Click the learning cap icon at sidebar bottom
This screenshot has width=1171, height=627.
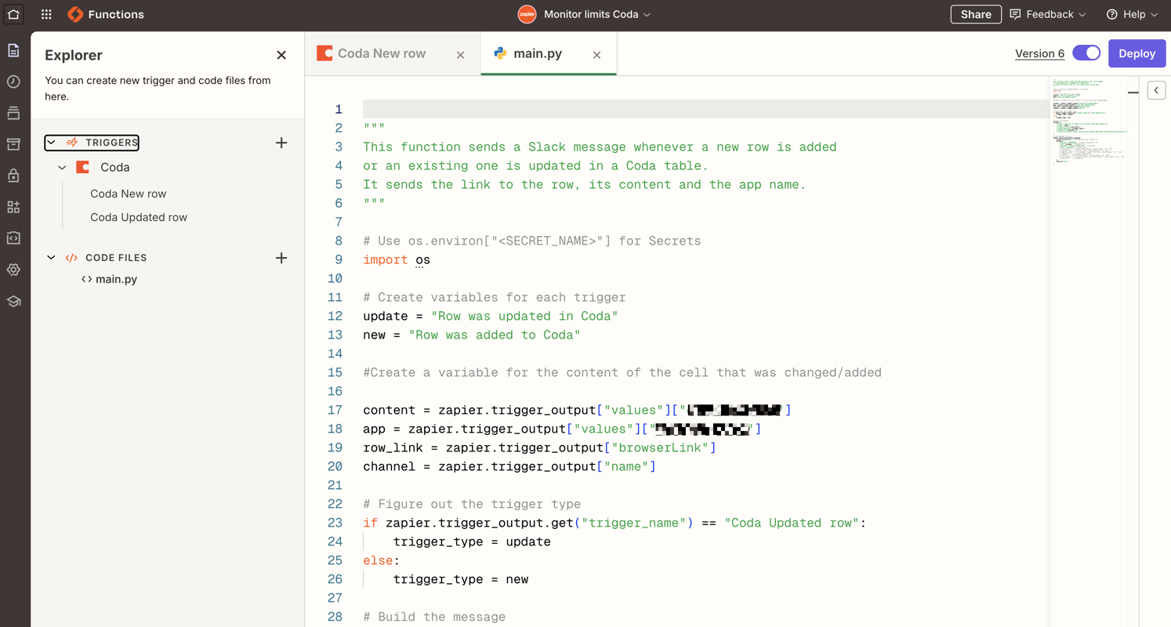(x=13, y=300)
